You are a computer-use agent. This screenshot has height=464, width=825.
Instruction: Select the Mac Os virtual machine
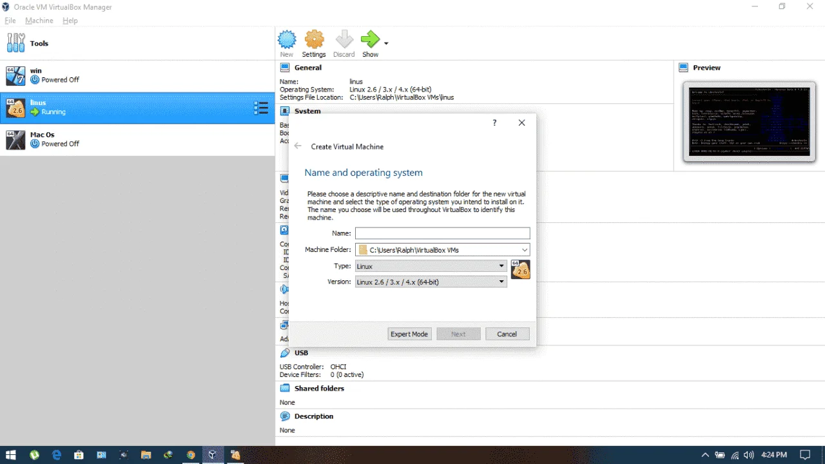click(137, 140)
